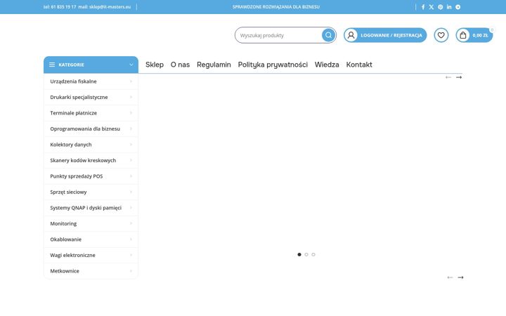Open the Kontakt menu item
This screenshot has width=506, height=316.
tap(359, 65)
